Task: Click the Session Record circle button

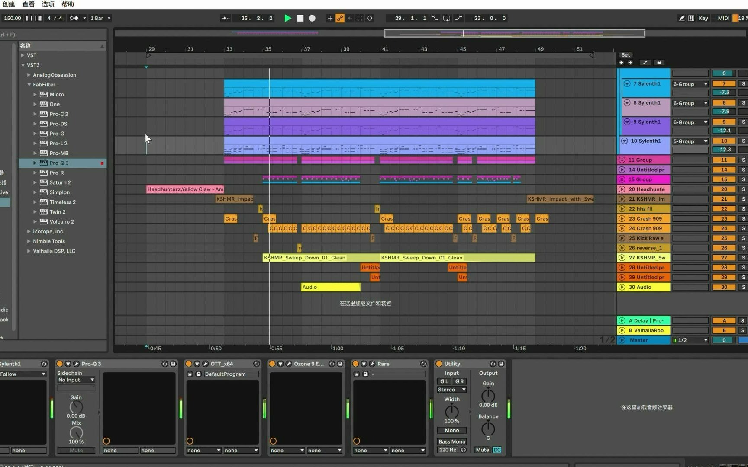Action: click(x=369, y=18)
